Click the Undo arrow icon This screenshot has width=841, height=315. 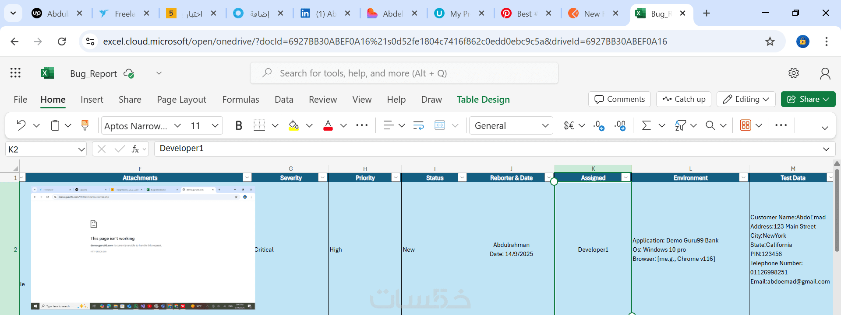[21, 126]
